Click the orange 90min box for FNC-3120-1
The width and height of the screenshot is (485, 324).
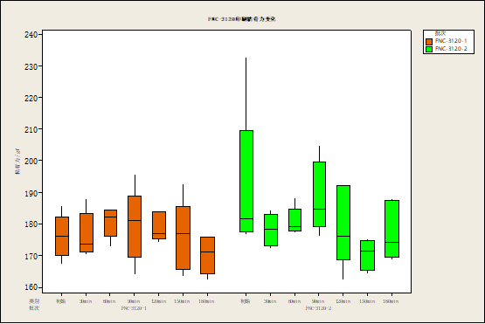tap(135, 226)
